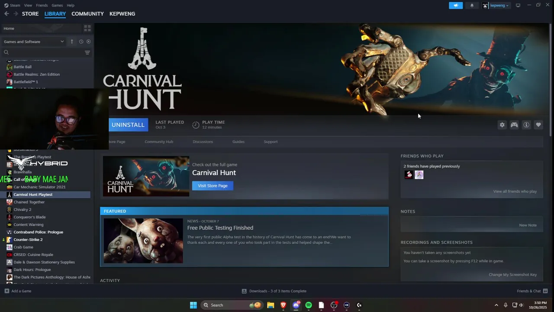Open the featured news rabbit thumbnail

tap(143, 240)
